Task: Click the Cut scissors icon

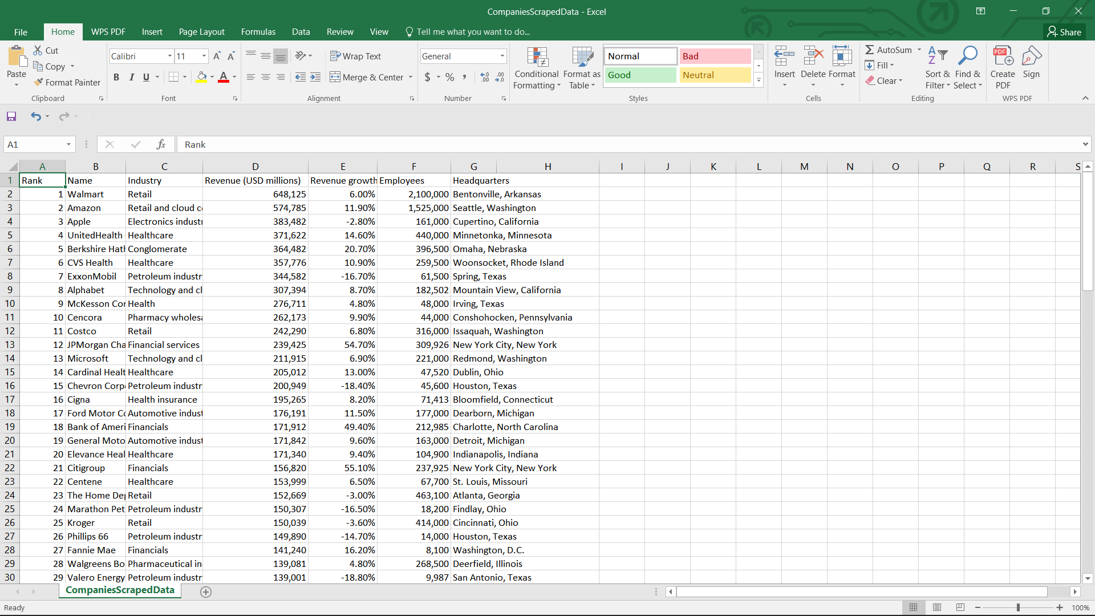Action: [38, 50]
